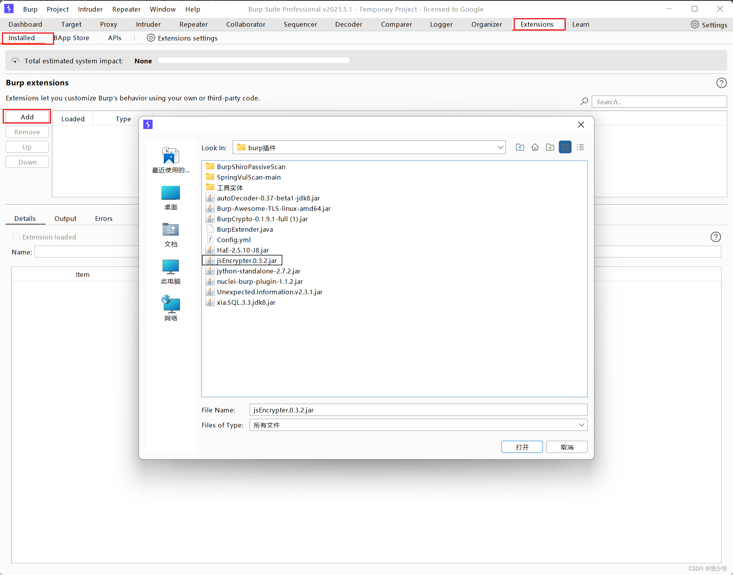This screenshot has width=733, height=575.
Task: Click the Up One Level folder icon
Action: pyautogui.click(x=520, y=147)
